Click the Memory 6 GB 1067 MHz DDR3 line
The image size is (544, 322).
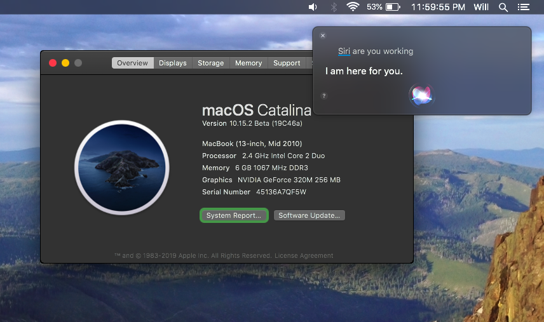coord(255,168)
